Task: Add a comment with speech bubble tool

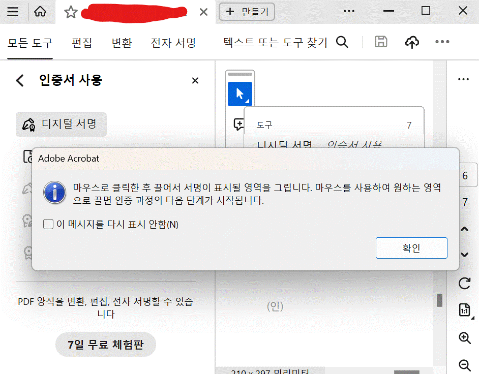Action: [x=238, y=124]
